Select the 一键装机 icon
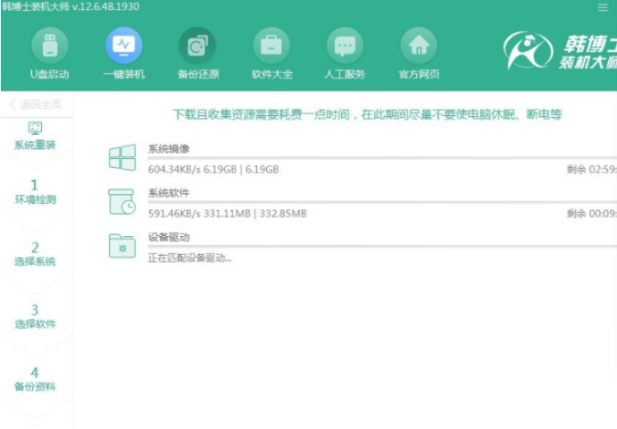This screenshot has width=617, height=429. (123, 45)
